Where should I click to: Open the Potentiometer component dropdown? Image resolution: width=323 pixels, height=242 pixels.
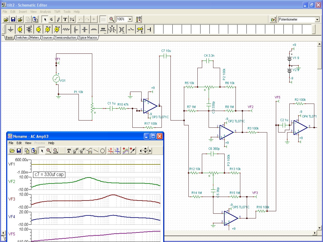coord(317,20)
